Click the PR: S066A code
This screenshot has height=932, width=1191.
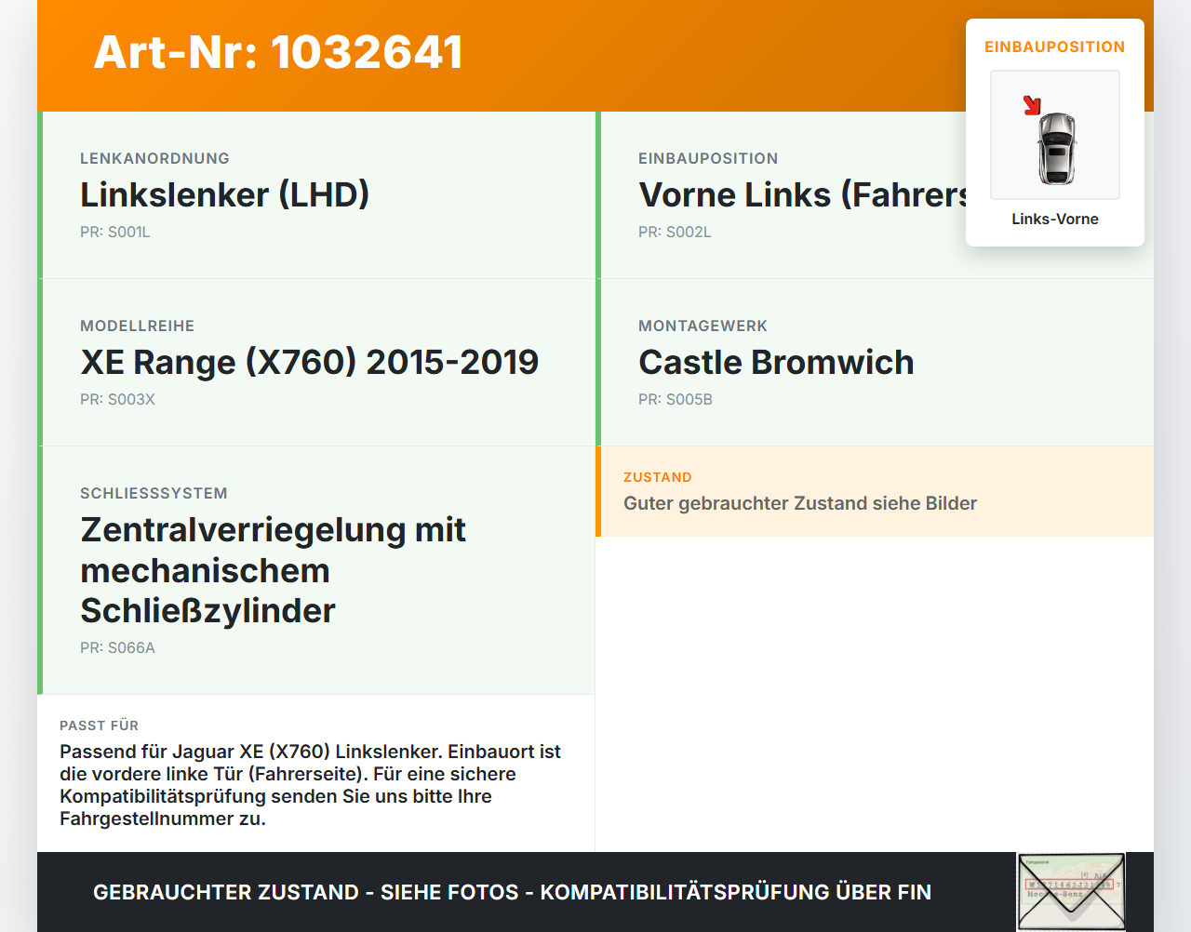coord(117,648)
